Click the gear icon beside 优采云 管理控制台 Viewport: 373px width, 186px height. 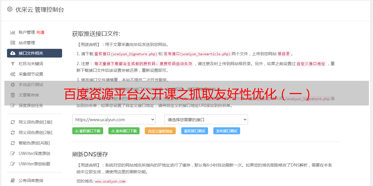pos(10,9)
